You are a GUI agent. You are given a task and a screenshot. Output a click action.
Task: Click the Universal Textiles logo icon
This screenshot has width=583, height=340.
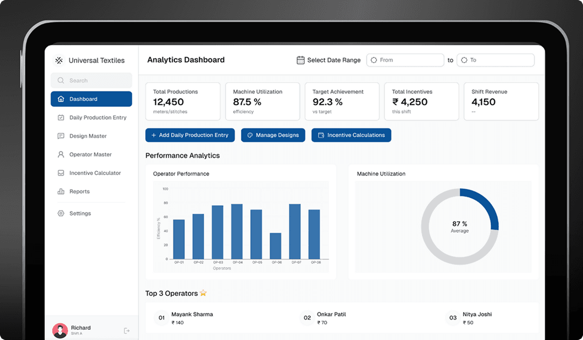tap(59, 60)
